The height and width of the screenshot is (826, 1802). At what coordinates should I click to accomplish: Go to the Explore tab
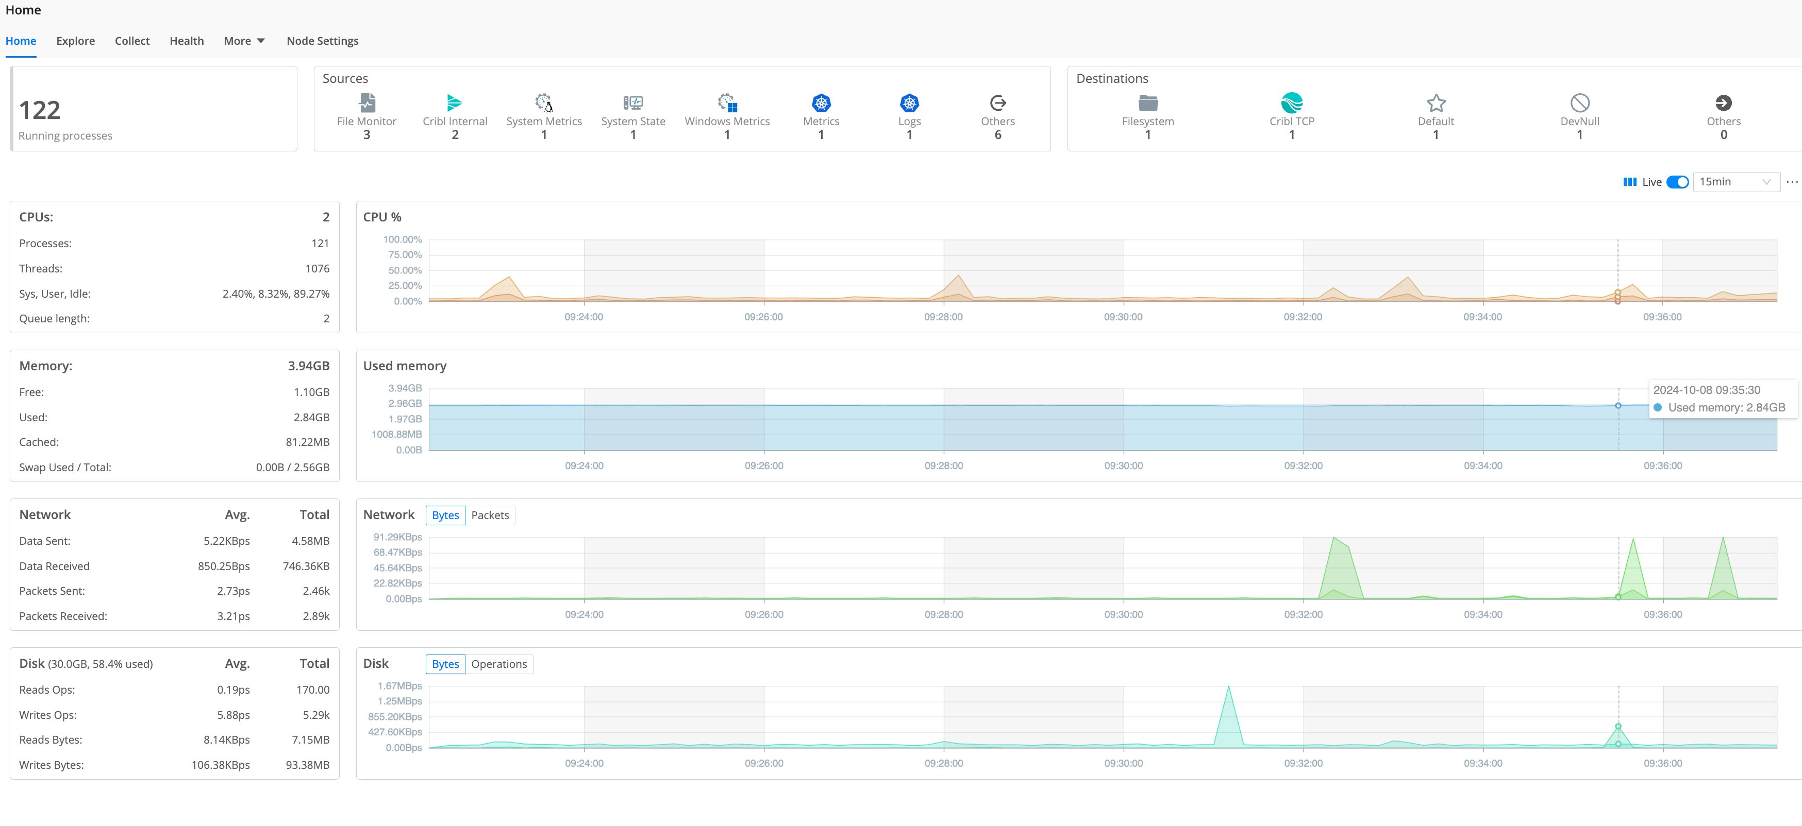[x=76, y=41]
